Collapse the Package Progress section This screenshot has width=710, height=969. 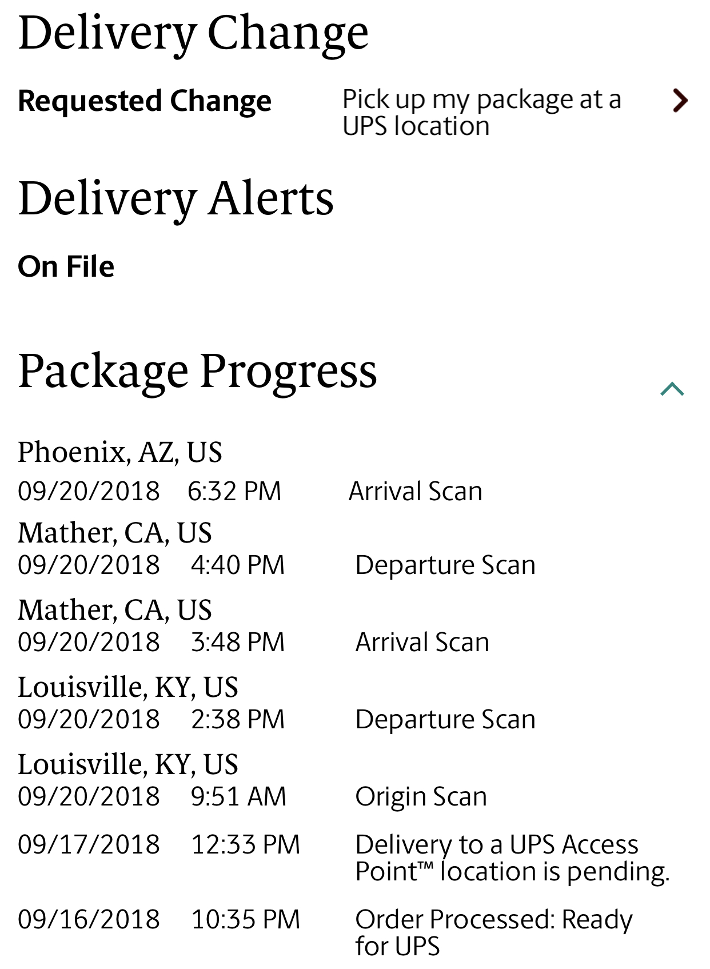672,389
